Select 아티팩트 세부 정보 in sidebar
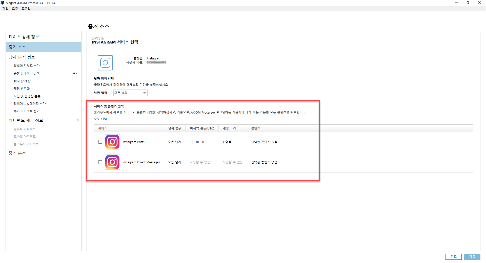Viewport: 486px width, 263px height. (x=44, y=120)
